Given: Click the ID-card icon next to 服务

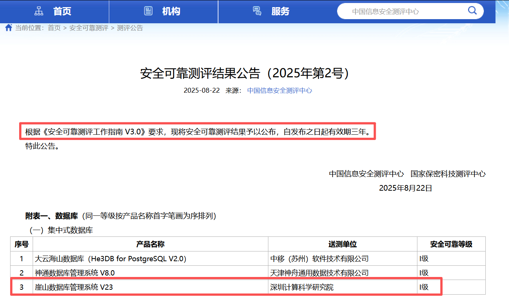Looking at the screenshot, I should click(x=257, y=11).
